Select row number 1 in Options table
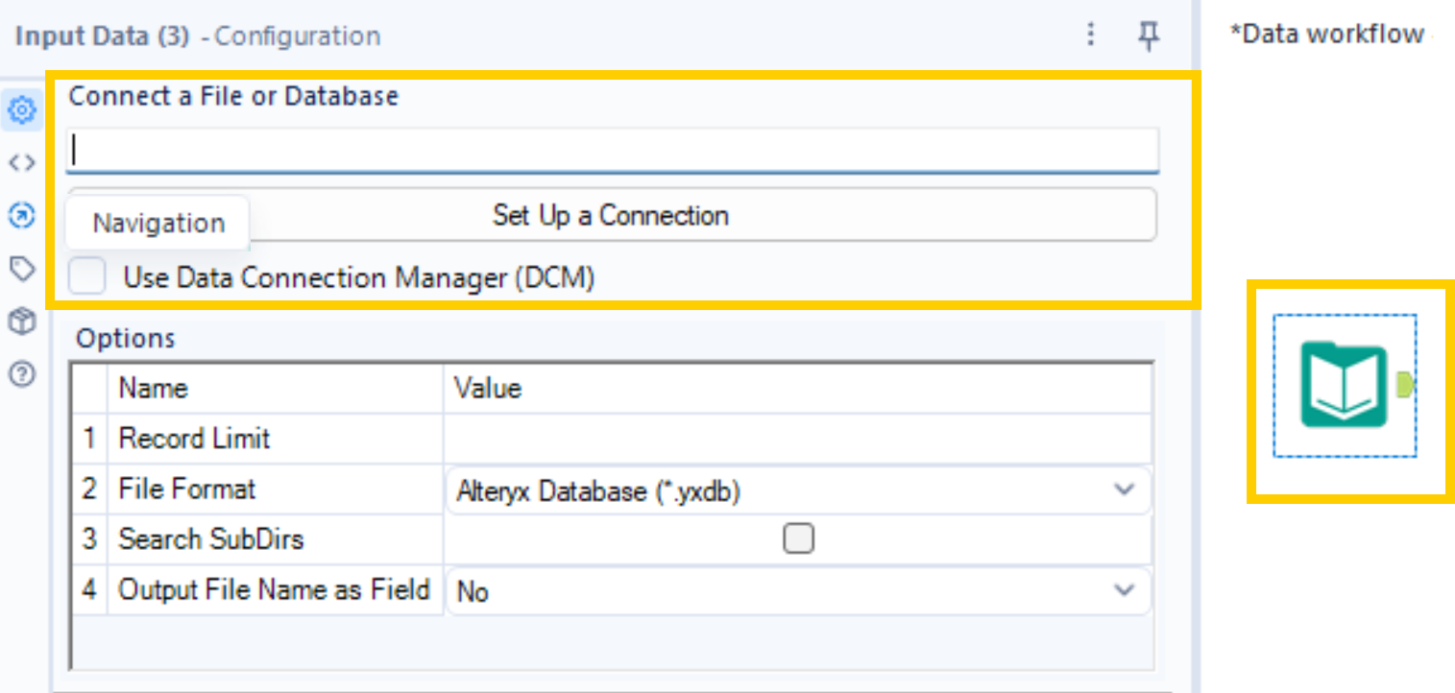The height and width of the screenshot is (693, 1455). pyautogui.click(x=89, y=439)
